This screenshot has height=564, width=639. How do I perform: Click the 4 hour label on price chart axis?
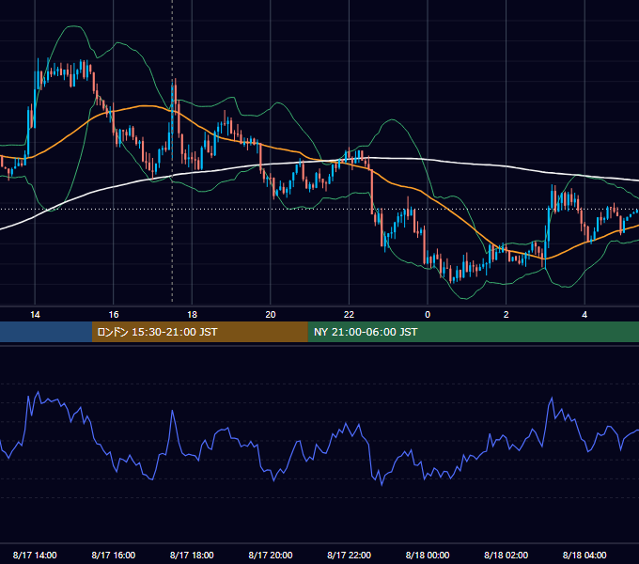coord(584,315)
